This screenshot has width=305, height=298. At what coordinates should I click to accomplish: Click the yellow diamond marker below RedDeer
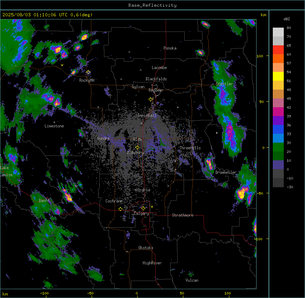pyautogui.click(x=151, y=99)
